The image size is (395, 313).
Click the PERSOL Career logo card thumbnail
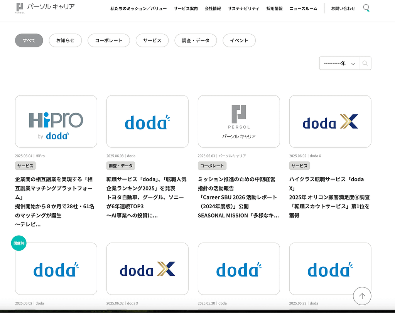[239, 121]
